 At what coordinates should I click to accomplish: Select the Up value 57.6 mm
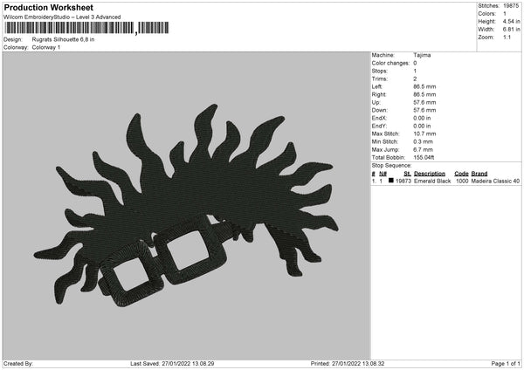[424, 102]
